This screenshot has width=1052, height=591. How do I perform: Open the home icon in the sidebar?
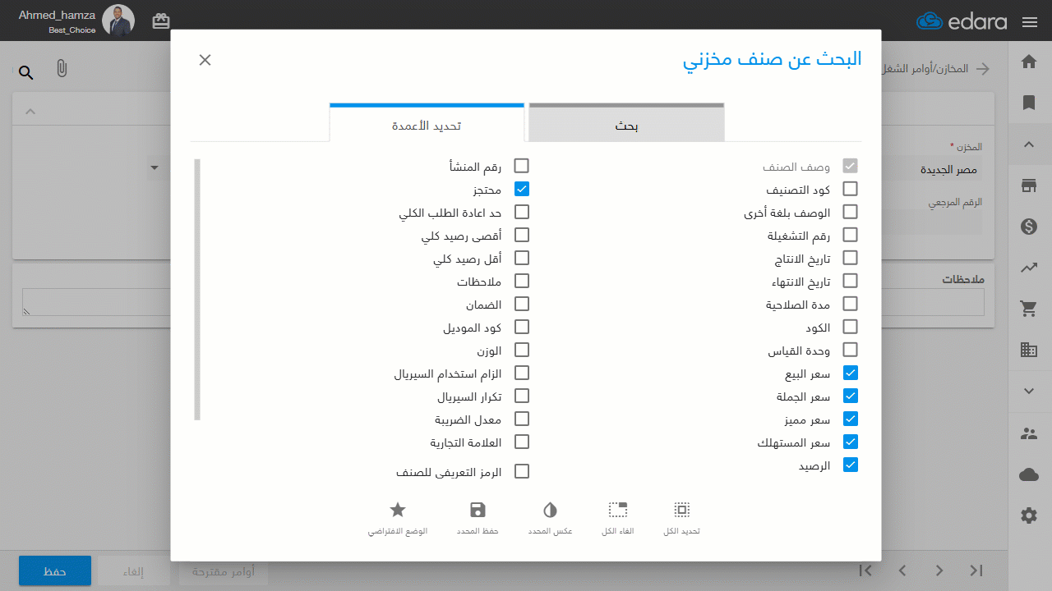(1029, 62)
